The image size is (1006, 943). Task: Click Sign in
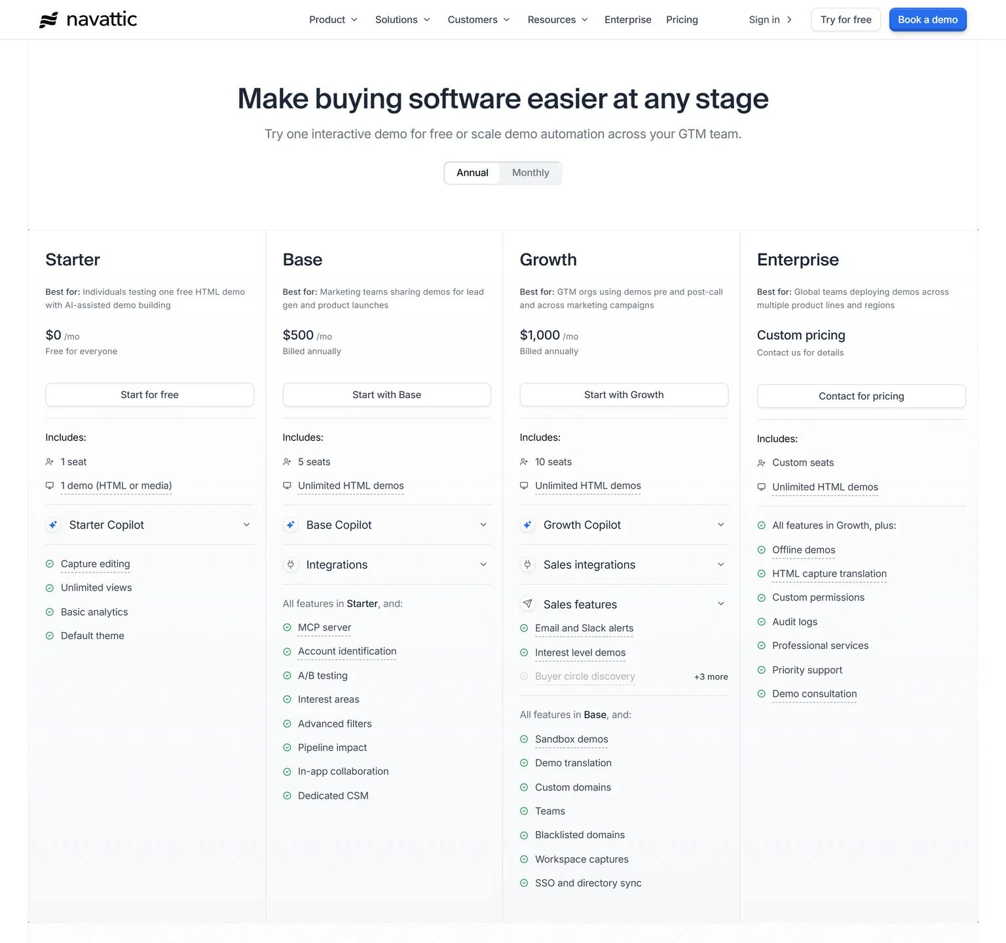click(x=764, y=20)
